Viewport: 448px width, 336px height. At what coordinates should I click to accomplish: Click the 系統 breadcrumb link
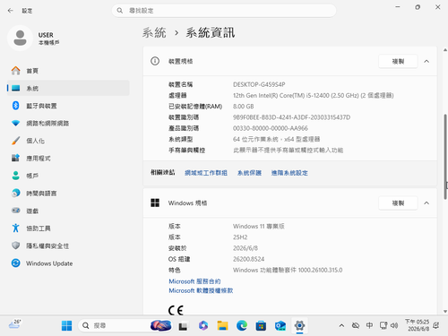[x=154, y=32]
